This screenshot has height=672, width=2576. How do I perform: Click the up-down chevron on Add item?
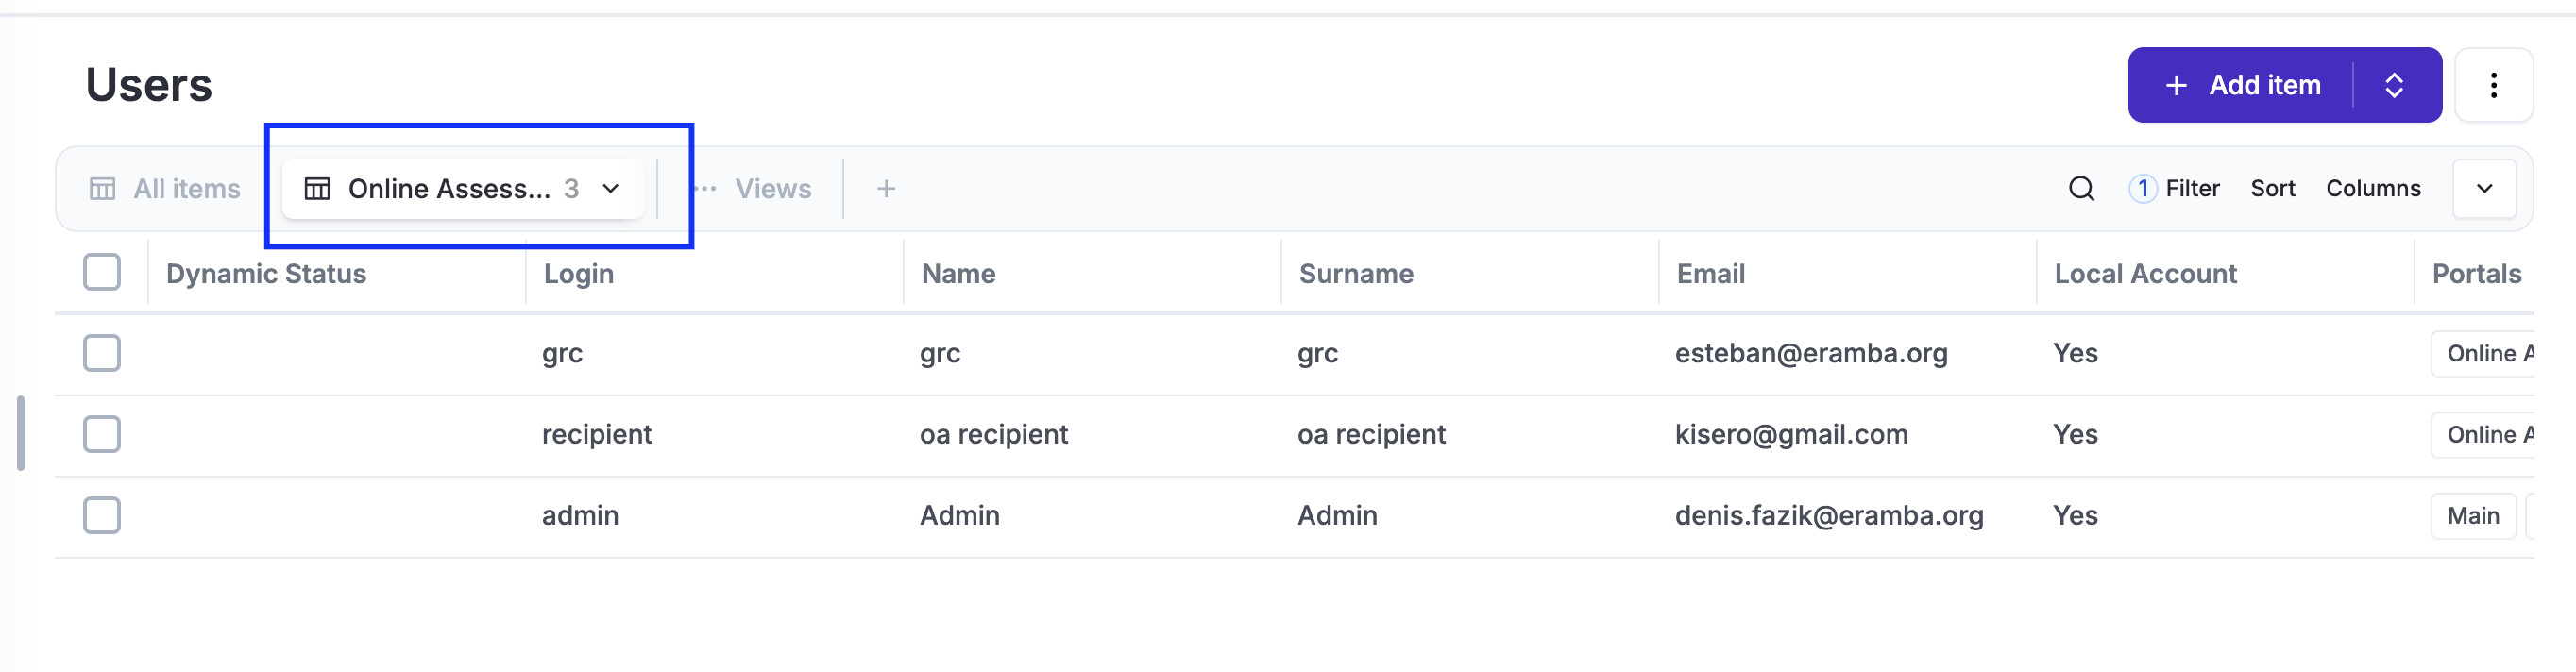coord(2394,85)
